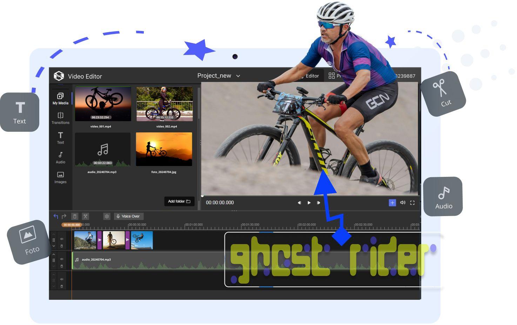Adjust preview volume speaker icon

(403, 203)
